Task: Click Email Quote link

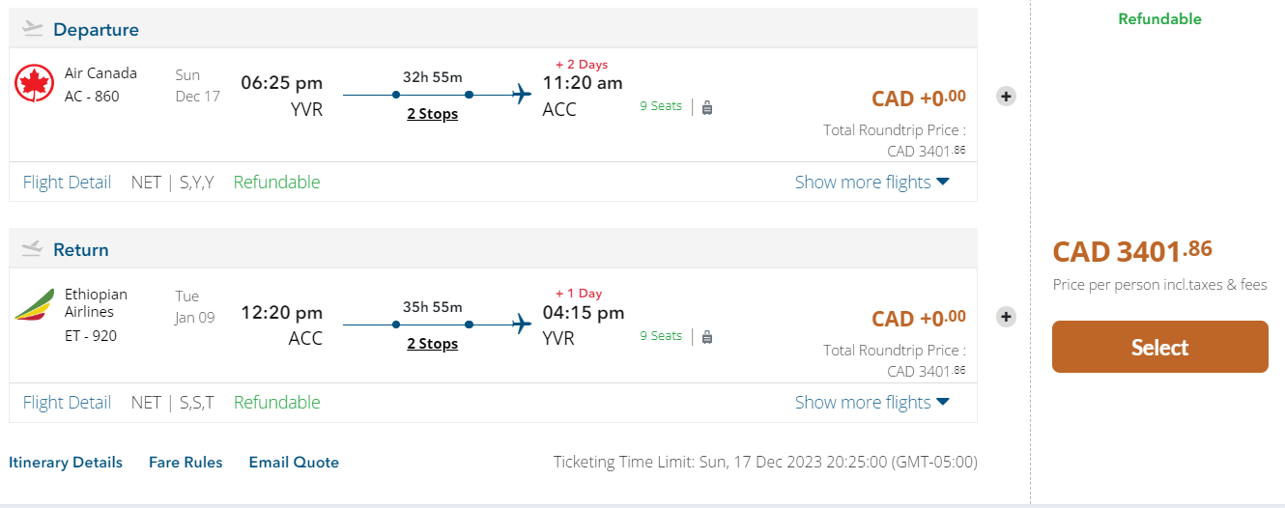Action: click(x=294, y=463)
